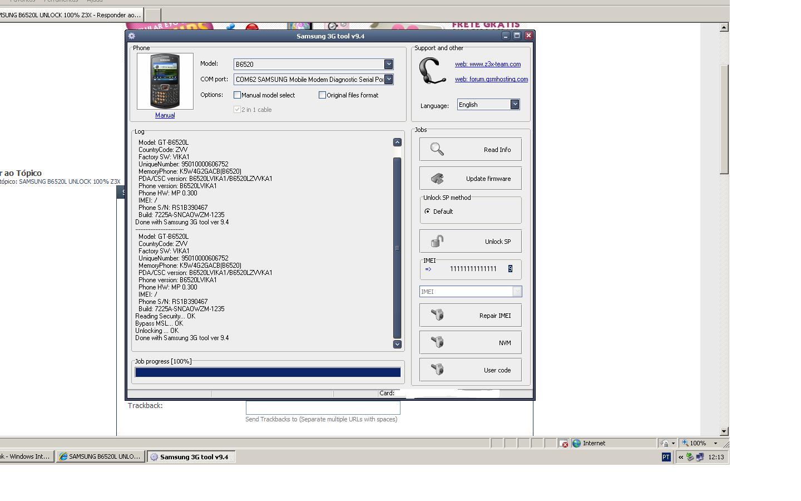Click the 'Unlocking ... OK' log line
The height and width of the screenshot is (501, 801).
(157, 331)
